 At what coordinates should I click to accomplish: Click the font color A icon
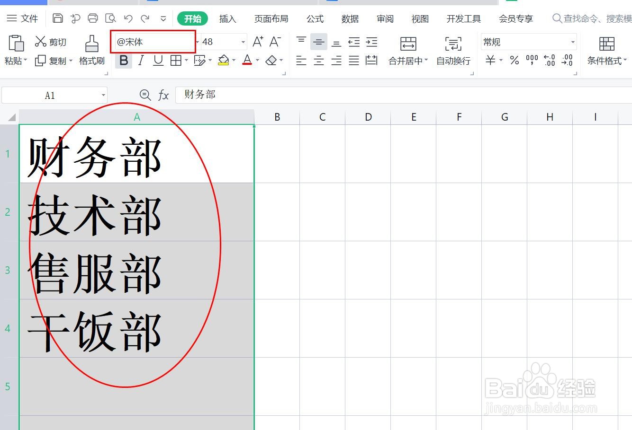coord(247,60)
